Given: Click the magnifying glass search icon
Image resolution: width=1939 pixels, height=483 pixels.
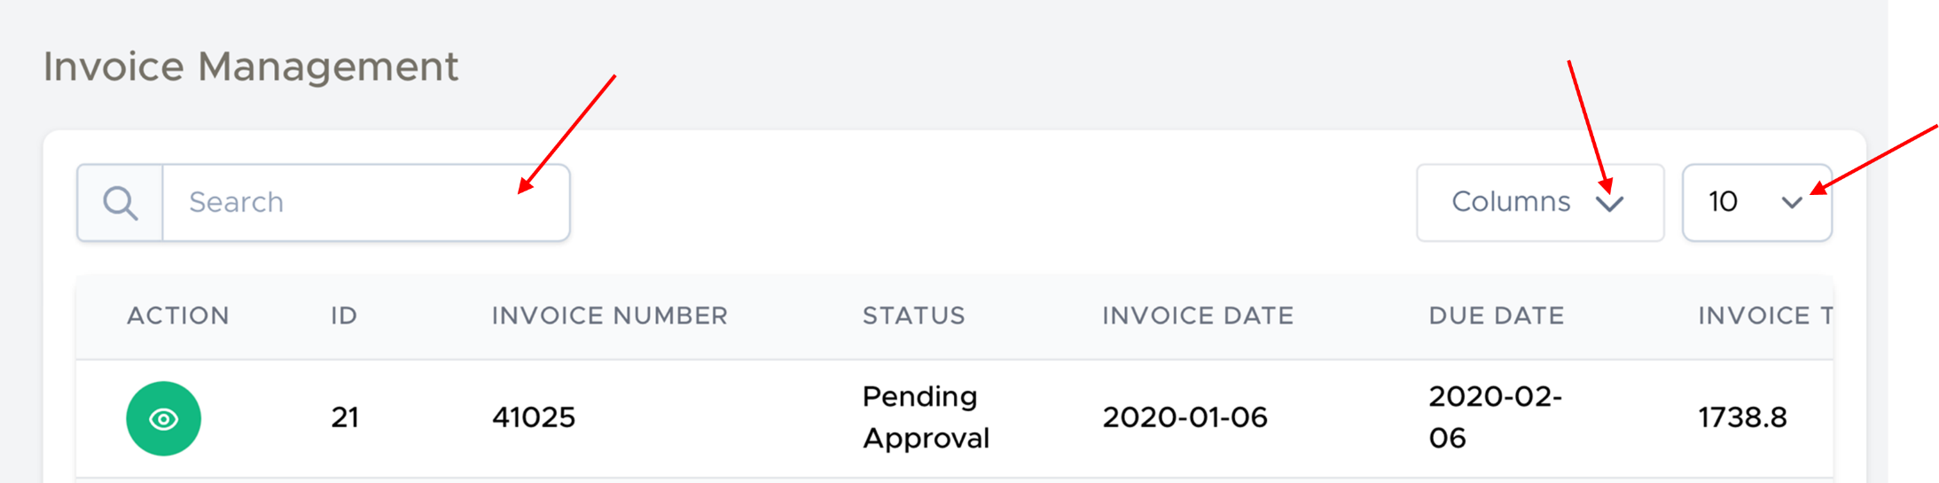Looking at the screenshot, I should (120, 203).
